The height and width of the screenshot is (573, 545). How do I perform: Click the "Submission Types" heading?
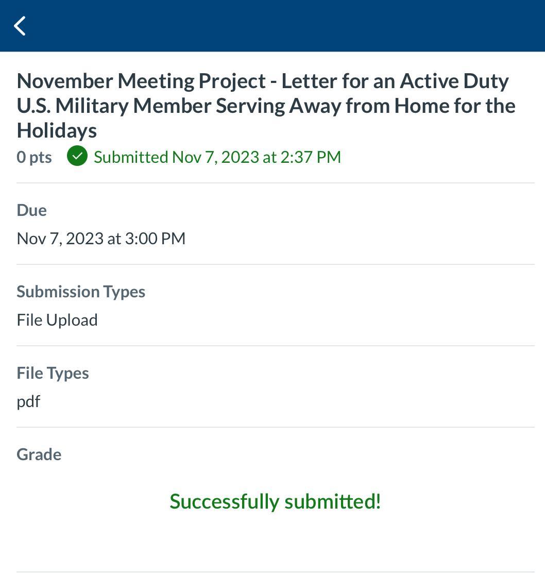coord(81,292)
